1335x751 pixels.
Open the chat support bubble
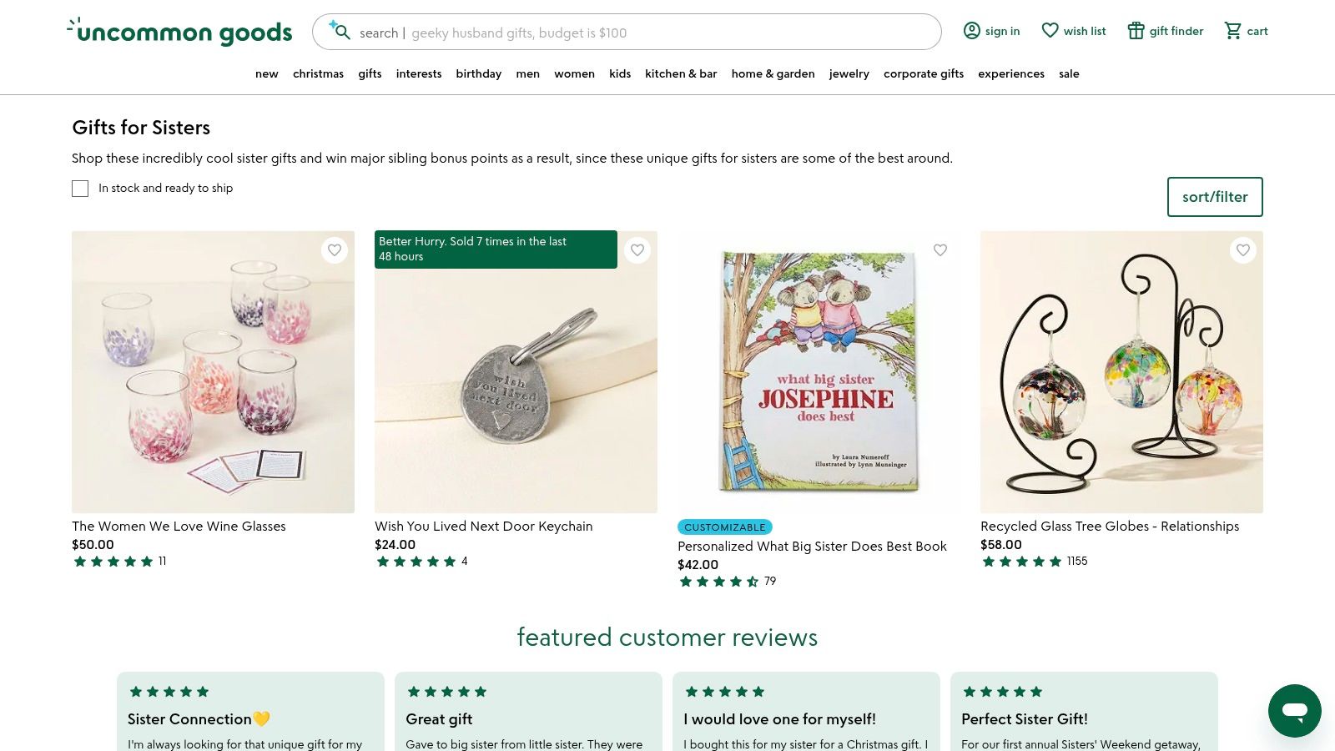click(x=1294, y=711)
